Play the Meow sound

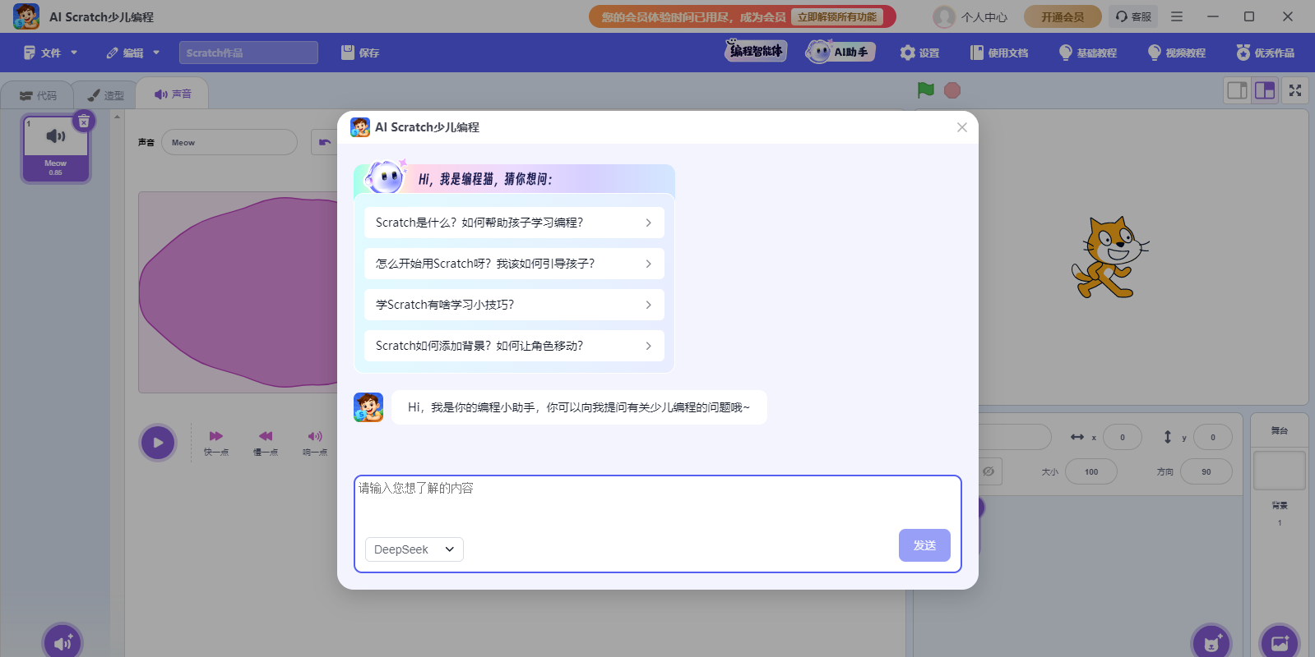[158, 443]
